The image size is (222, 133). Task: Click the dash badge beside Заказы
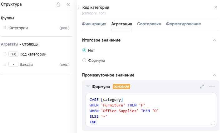(x=13, y=64)
